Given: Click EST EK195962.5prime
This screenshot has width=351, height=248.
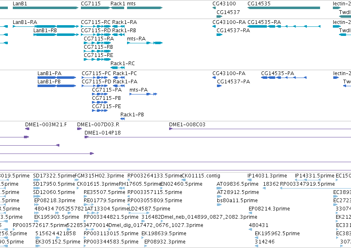Looking at the screenshot, I should 257,238.
